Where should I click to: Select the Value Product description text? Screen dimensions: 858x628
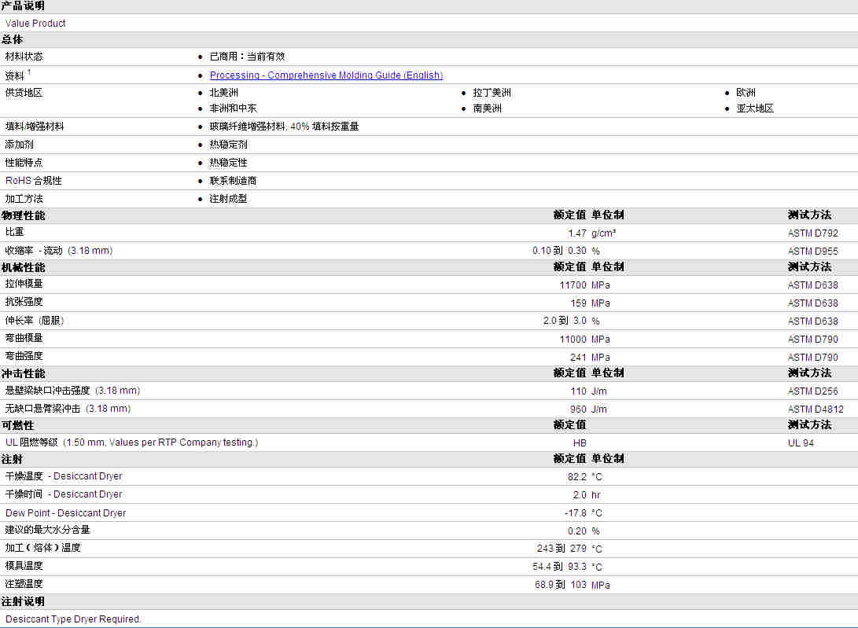coord(35,24)
